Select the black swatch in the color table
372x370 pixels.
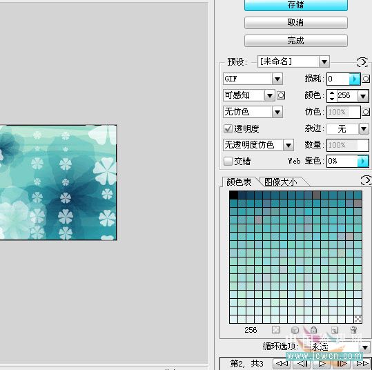coord(233,195)
